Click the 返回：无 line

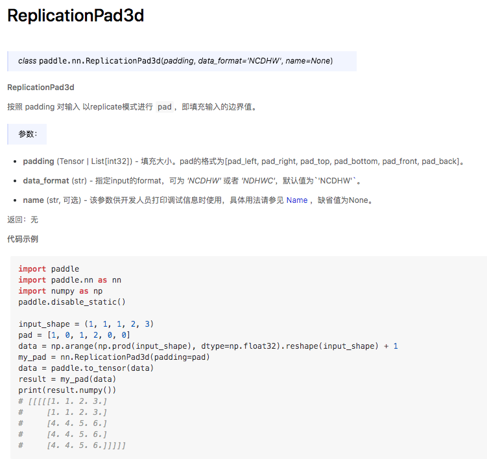[23, 220]
